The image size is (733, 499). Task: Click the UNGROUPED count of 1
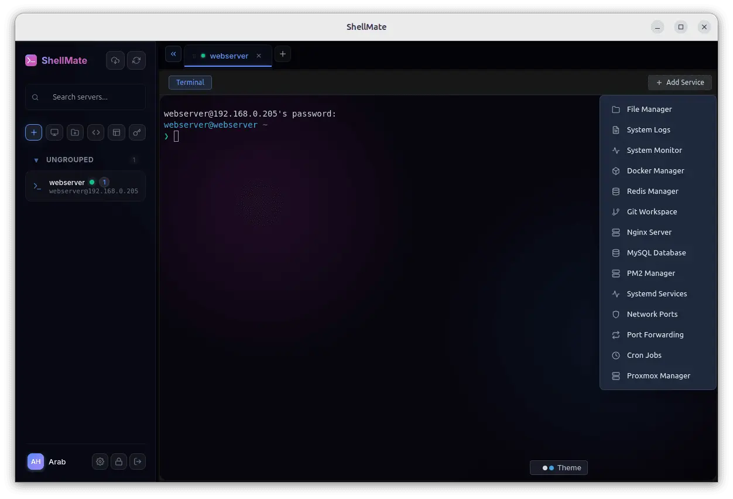[x=134, y=160]
